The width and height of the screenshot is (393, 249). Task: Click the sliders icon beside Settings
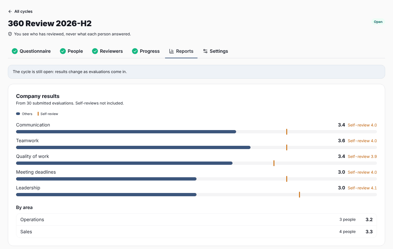(x=205, y=51)
